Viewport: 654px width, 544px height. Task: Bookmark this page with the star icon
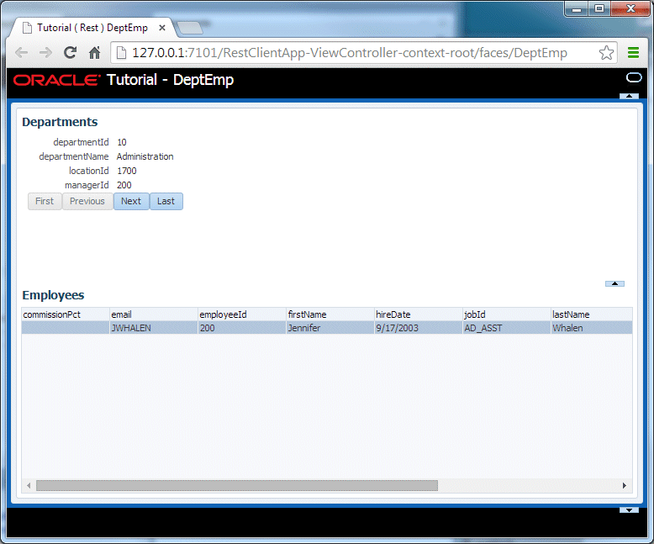tap(606, 53)
